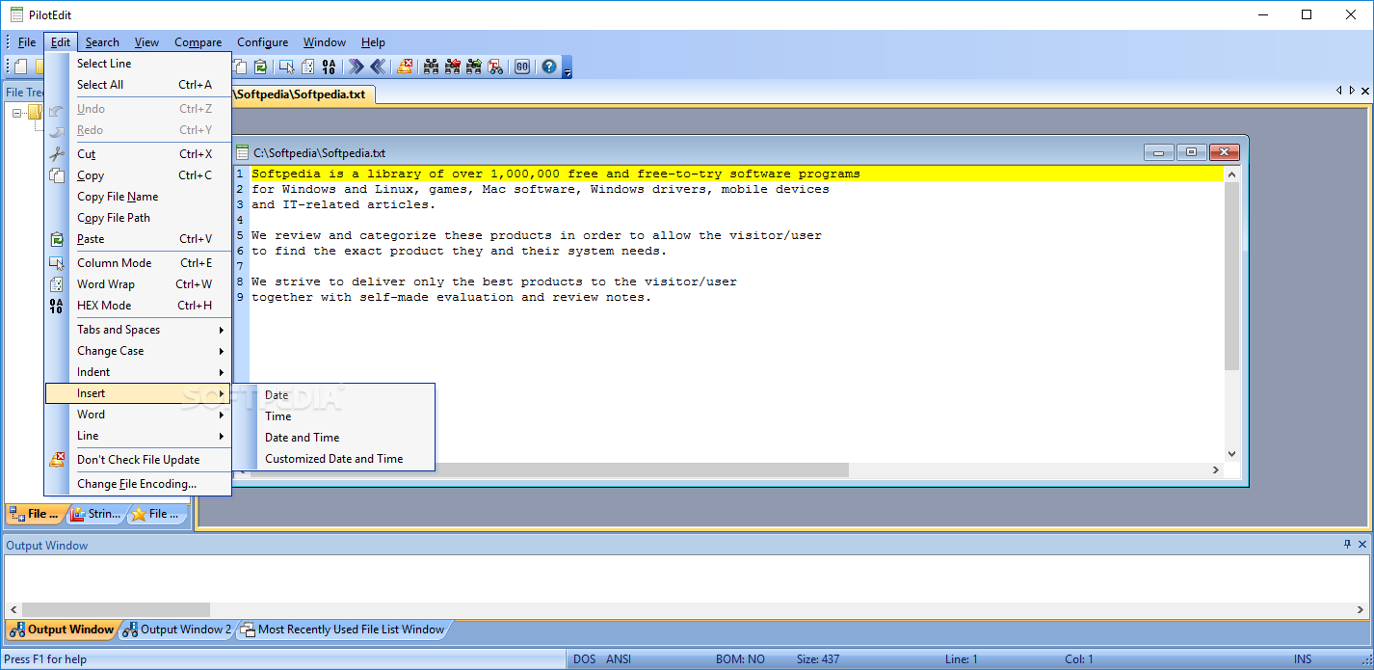Image resolution: width=1374 pixels, height=670 pixels.
Task: Expand the Line submenu
Action: point(138,436)
